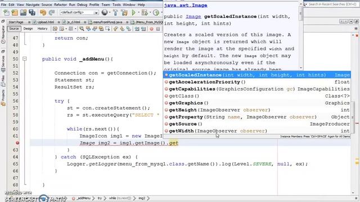The height and width of the screenshot is (202, 360).
Task: Click the Clean and Build icon
Action: pyautogui.click(x=124, y=12)
